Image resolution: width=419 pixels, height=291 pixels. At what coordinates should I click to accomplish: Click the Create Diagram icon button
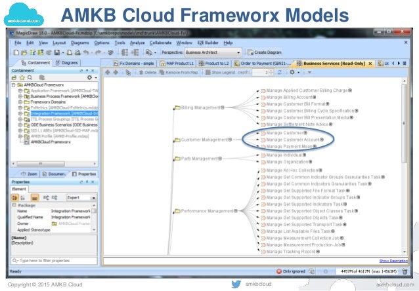(x=264, y=52)
